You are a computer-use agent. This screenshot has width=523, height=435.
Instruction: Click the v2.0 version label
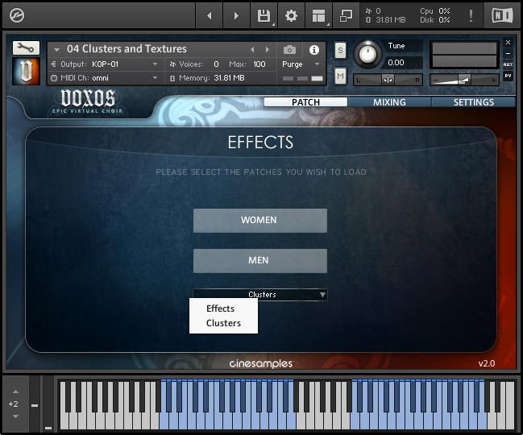click(487, 363)
